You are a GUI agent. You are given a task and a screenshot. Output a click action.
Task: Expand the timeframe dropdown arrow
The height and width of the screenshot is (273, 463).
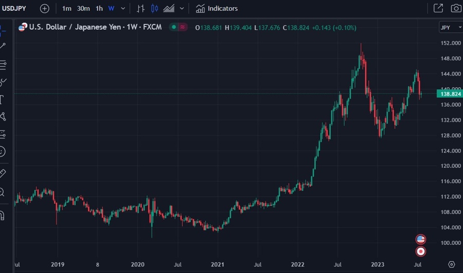click(123, 9)
